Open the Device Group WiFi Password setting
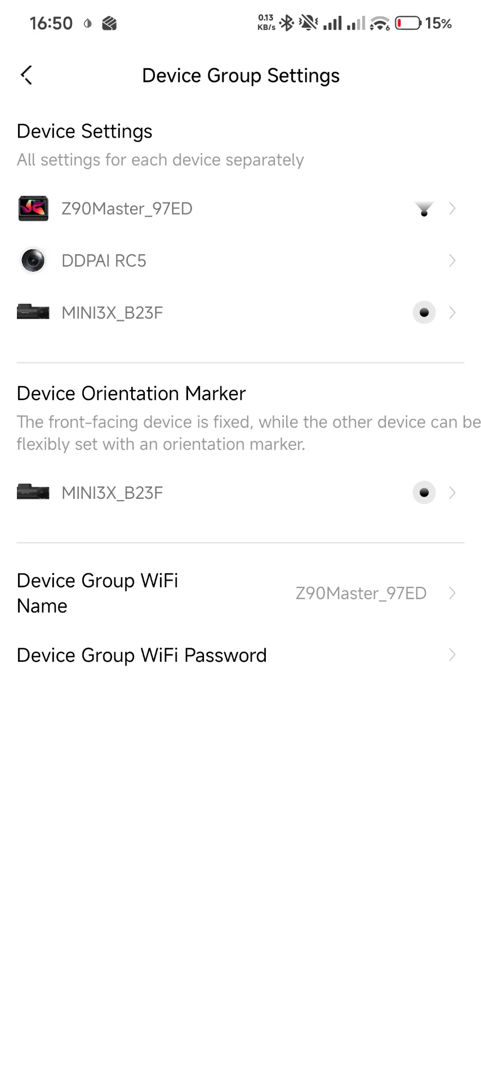Image resolution: width=481 pixels, height=1071 pixels. point(141,655)
